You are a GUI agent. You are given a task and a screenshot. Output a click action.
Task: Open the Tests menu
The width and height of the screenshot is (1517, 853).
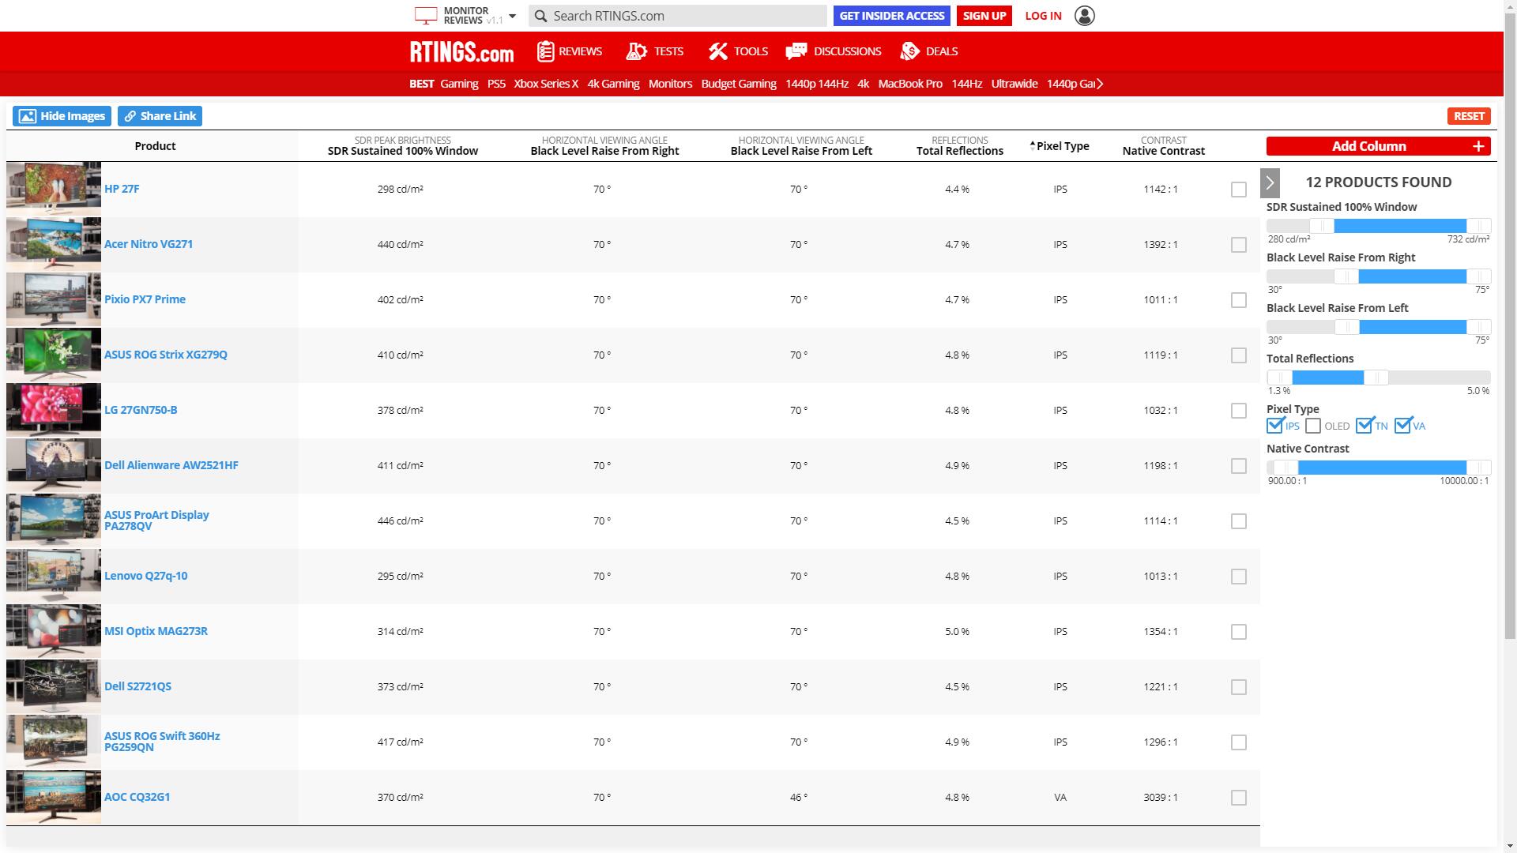click(x=654, y=51)
